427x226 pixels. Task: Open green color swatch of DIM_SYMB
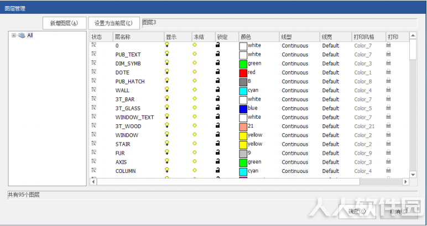[x=243, y=65]
